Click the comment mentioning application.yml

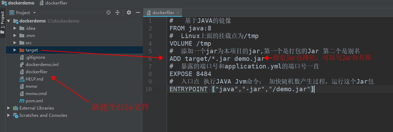pyautogui.click(x=244, y=66)
